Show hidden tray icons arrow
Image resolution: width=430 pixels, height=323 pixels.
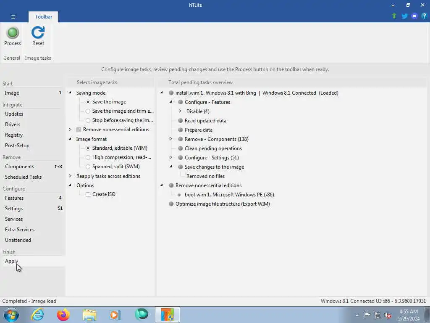click(x=357, y=315)
